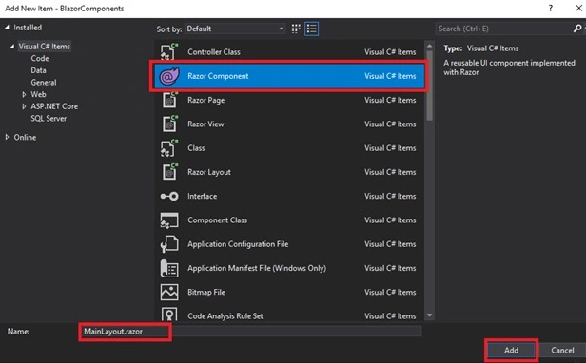
Task: Click the Name field containing MainLayout.razor
Action: [x=250, y=332]
